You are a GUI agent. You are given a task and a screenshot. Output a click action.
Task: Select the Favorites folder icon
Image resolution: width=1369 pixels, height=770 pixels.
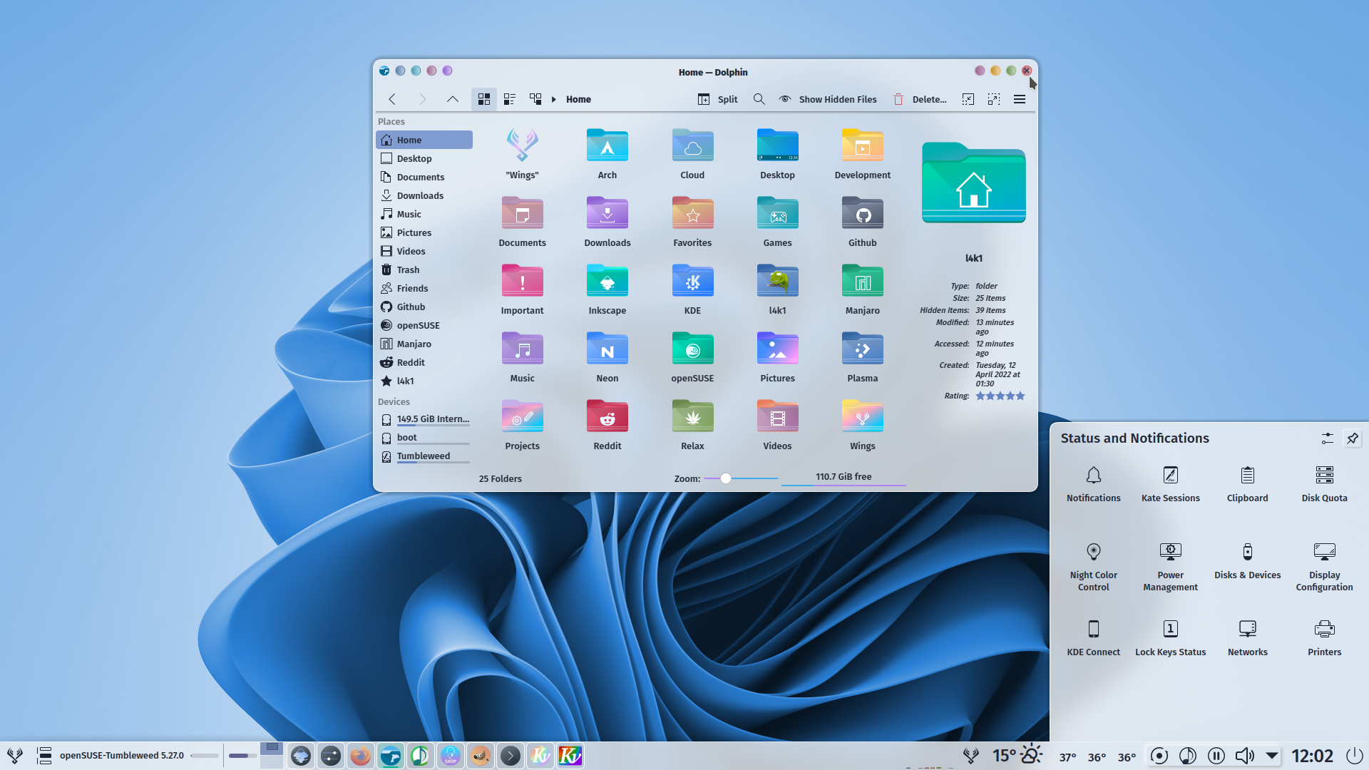click(x=692, y=213)
